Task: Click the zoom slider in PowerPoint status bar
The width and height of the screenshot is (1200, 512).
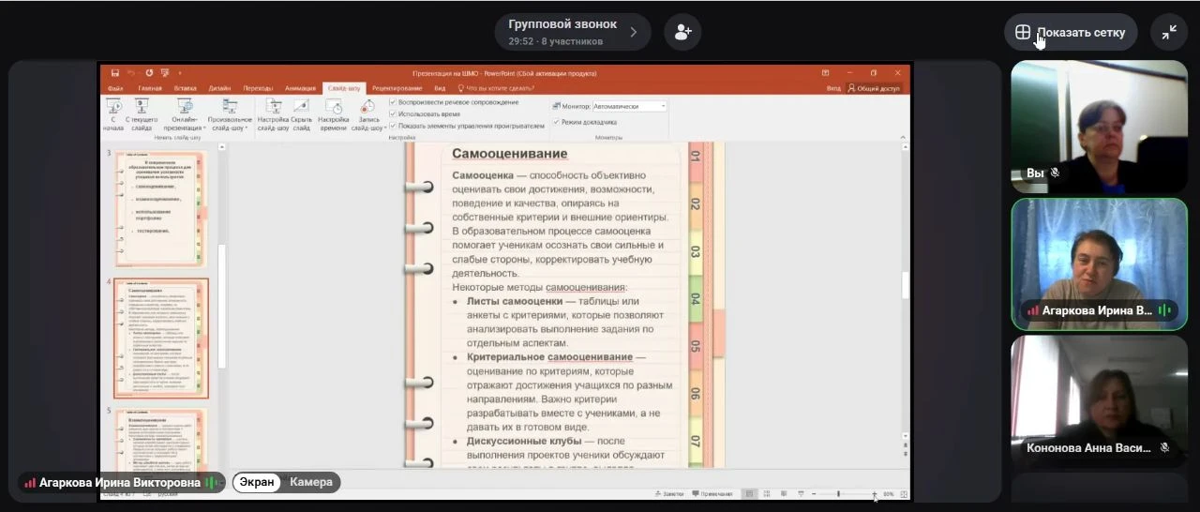Action: click(x=839, y=494)
